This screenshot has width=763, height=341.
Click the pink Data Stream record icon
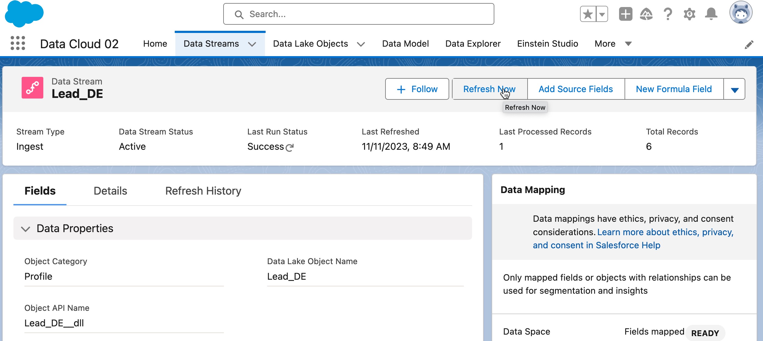[x=32, y=88]
